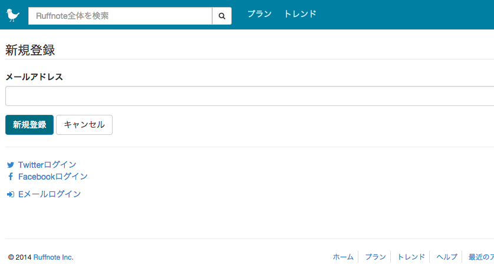Follow the Facebookログイン link
494x275 pixels.
click(53, 177)
